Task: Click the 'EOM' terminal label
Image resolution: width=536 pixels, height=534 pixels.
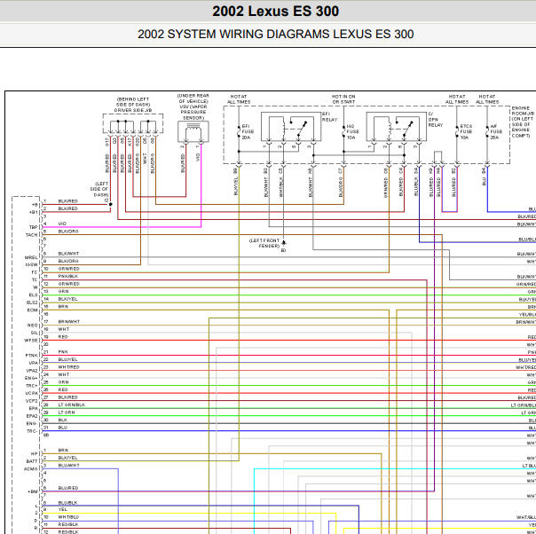Action: coord(33,310)
